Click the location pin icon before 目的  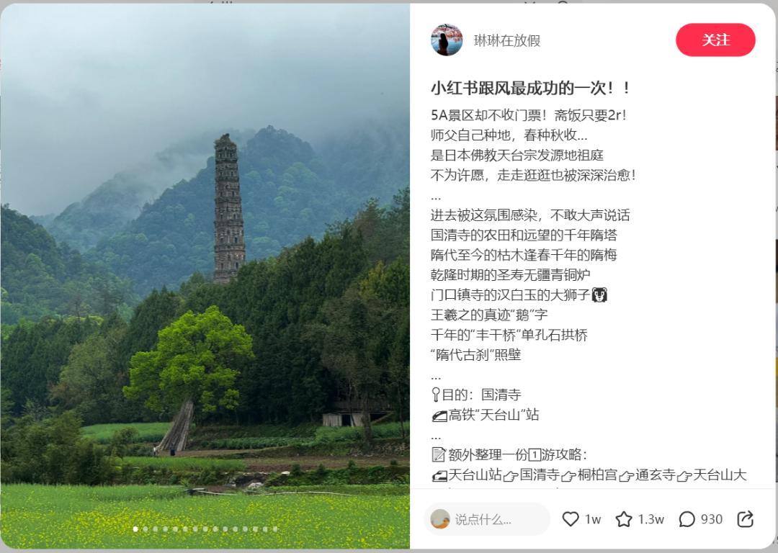(436, 395)
